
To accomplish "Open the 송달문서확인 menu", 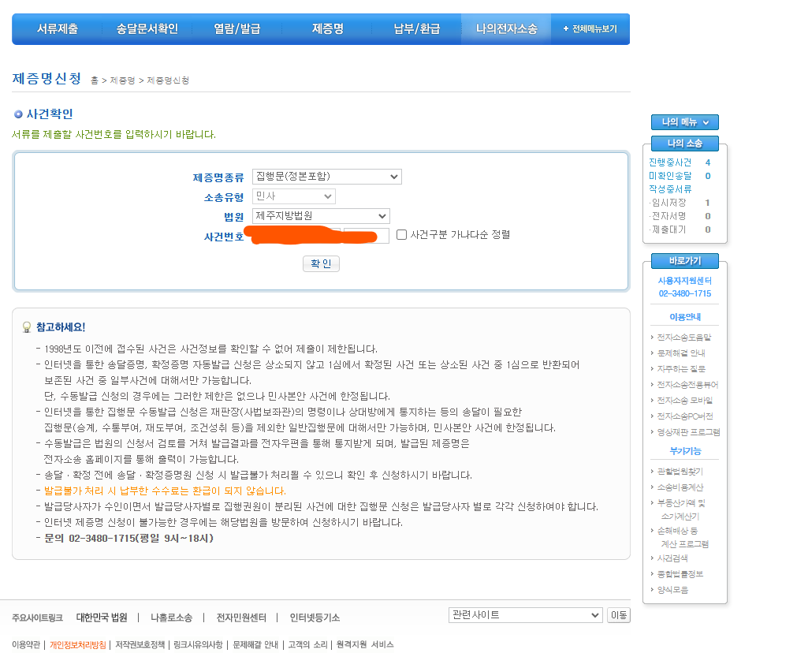I will pos(147,29).
